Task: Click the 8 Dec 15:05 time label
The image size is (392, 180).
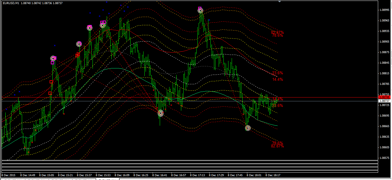Action: pyautogui.click(x=47, y=175)
